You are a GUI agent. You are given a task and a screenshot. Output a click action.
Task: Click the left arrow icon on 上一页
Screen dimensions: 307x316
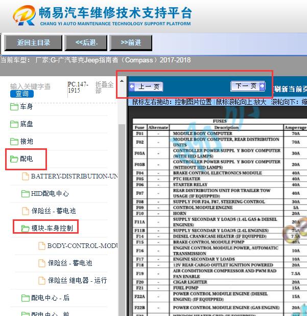132,86
